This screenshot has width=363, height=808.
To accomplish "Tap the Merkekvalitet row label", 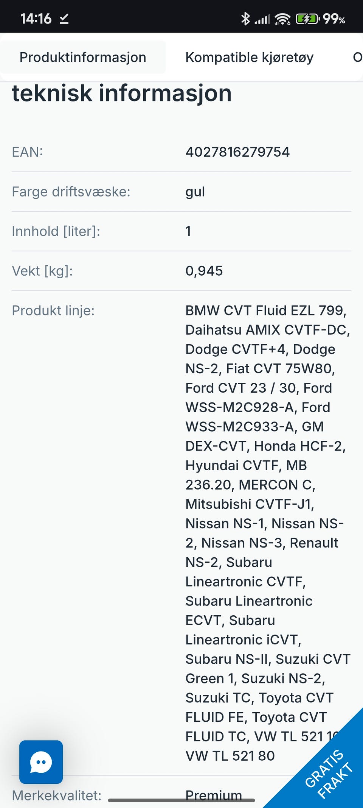I will (57, 795).
